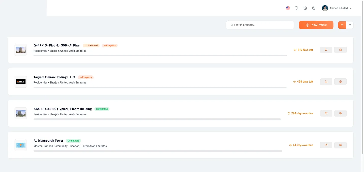Viewport: 364px width, 172px height.
Task: Collapse the profile menu chevron
Action: [x=351, y=8]
